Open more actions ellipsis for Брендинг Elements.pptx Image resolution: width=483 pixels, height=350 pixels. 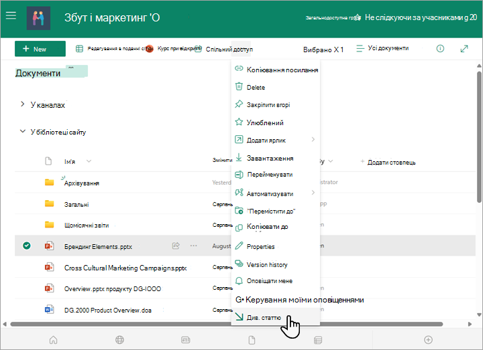point(193,246)
